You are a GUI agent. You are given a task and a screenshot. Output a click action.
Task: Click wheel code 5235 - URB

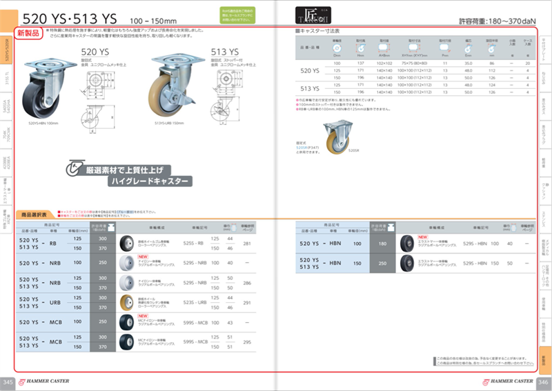coord(195,302)
